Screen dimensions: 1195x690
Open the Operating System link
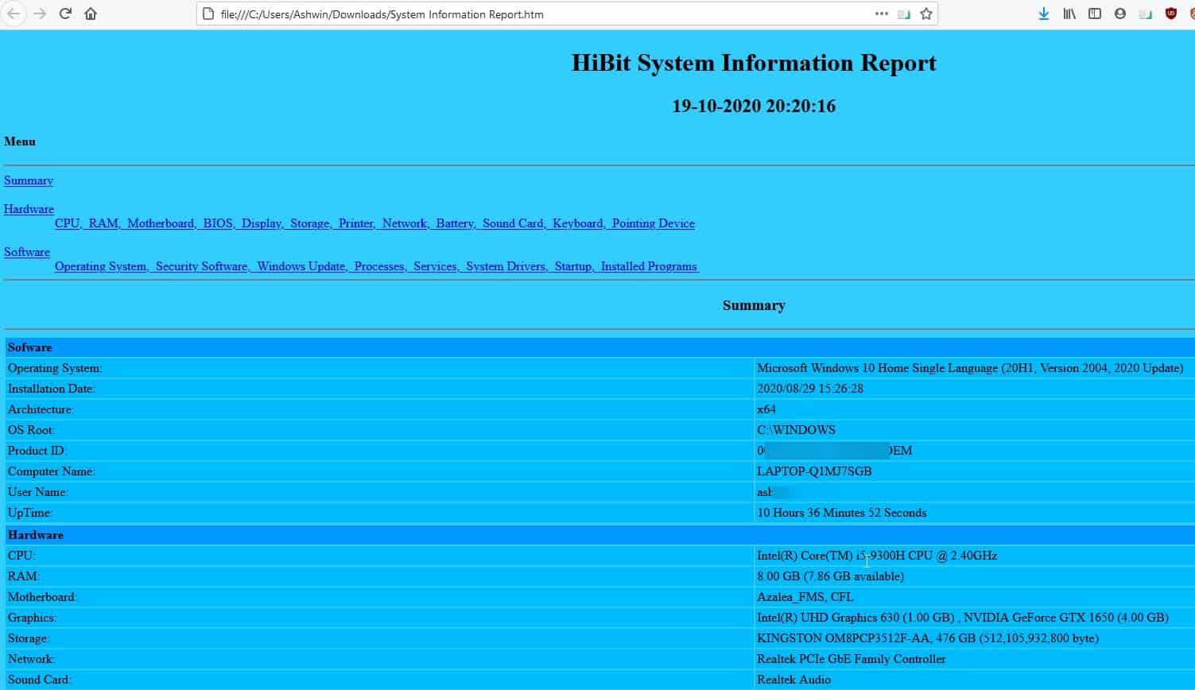pos(100,266)
